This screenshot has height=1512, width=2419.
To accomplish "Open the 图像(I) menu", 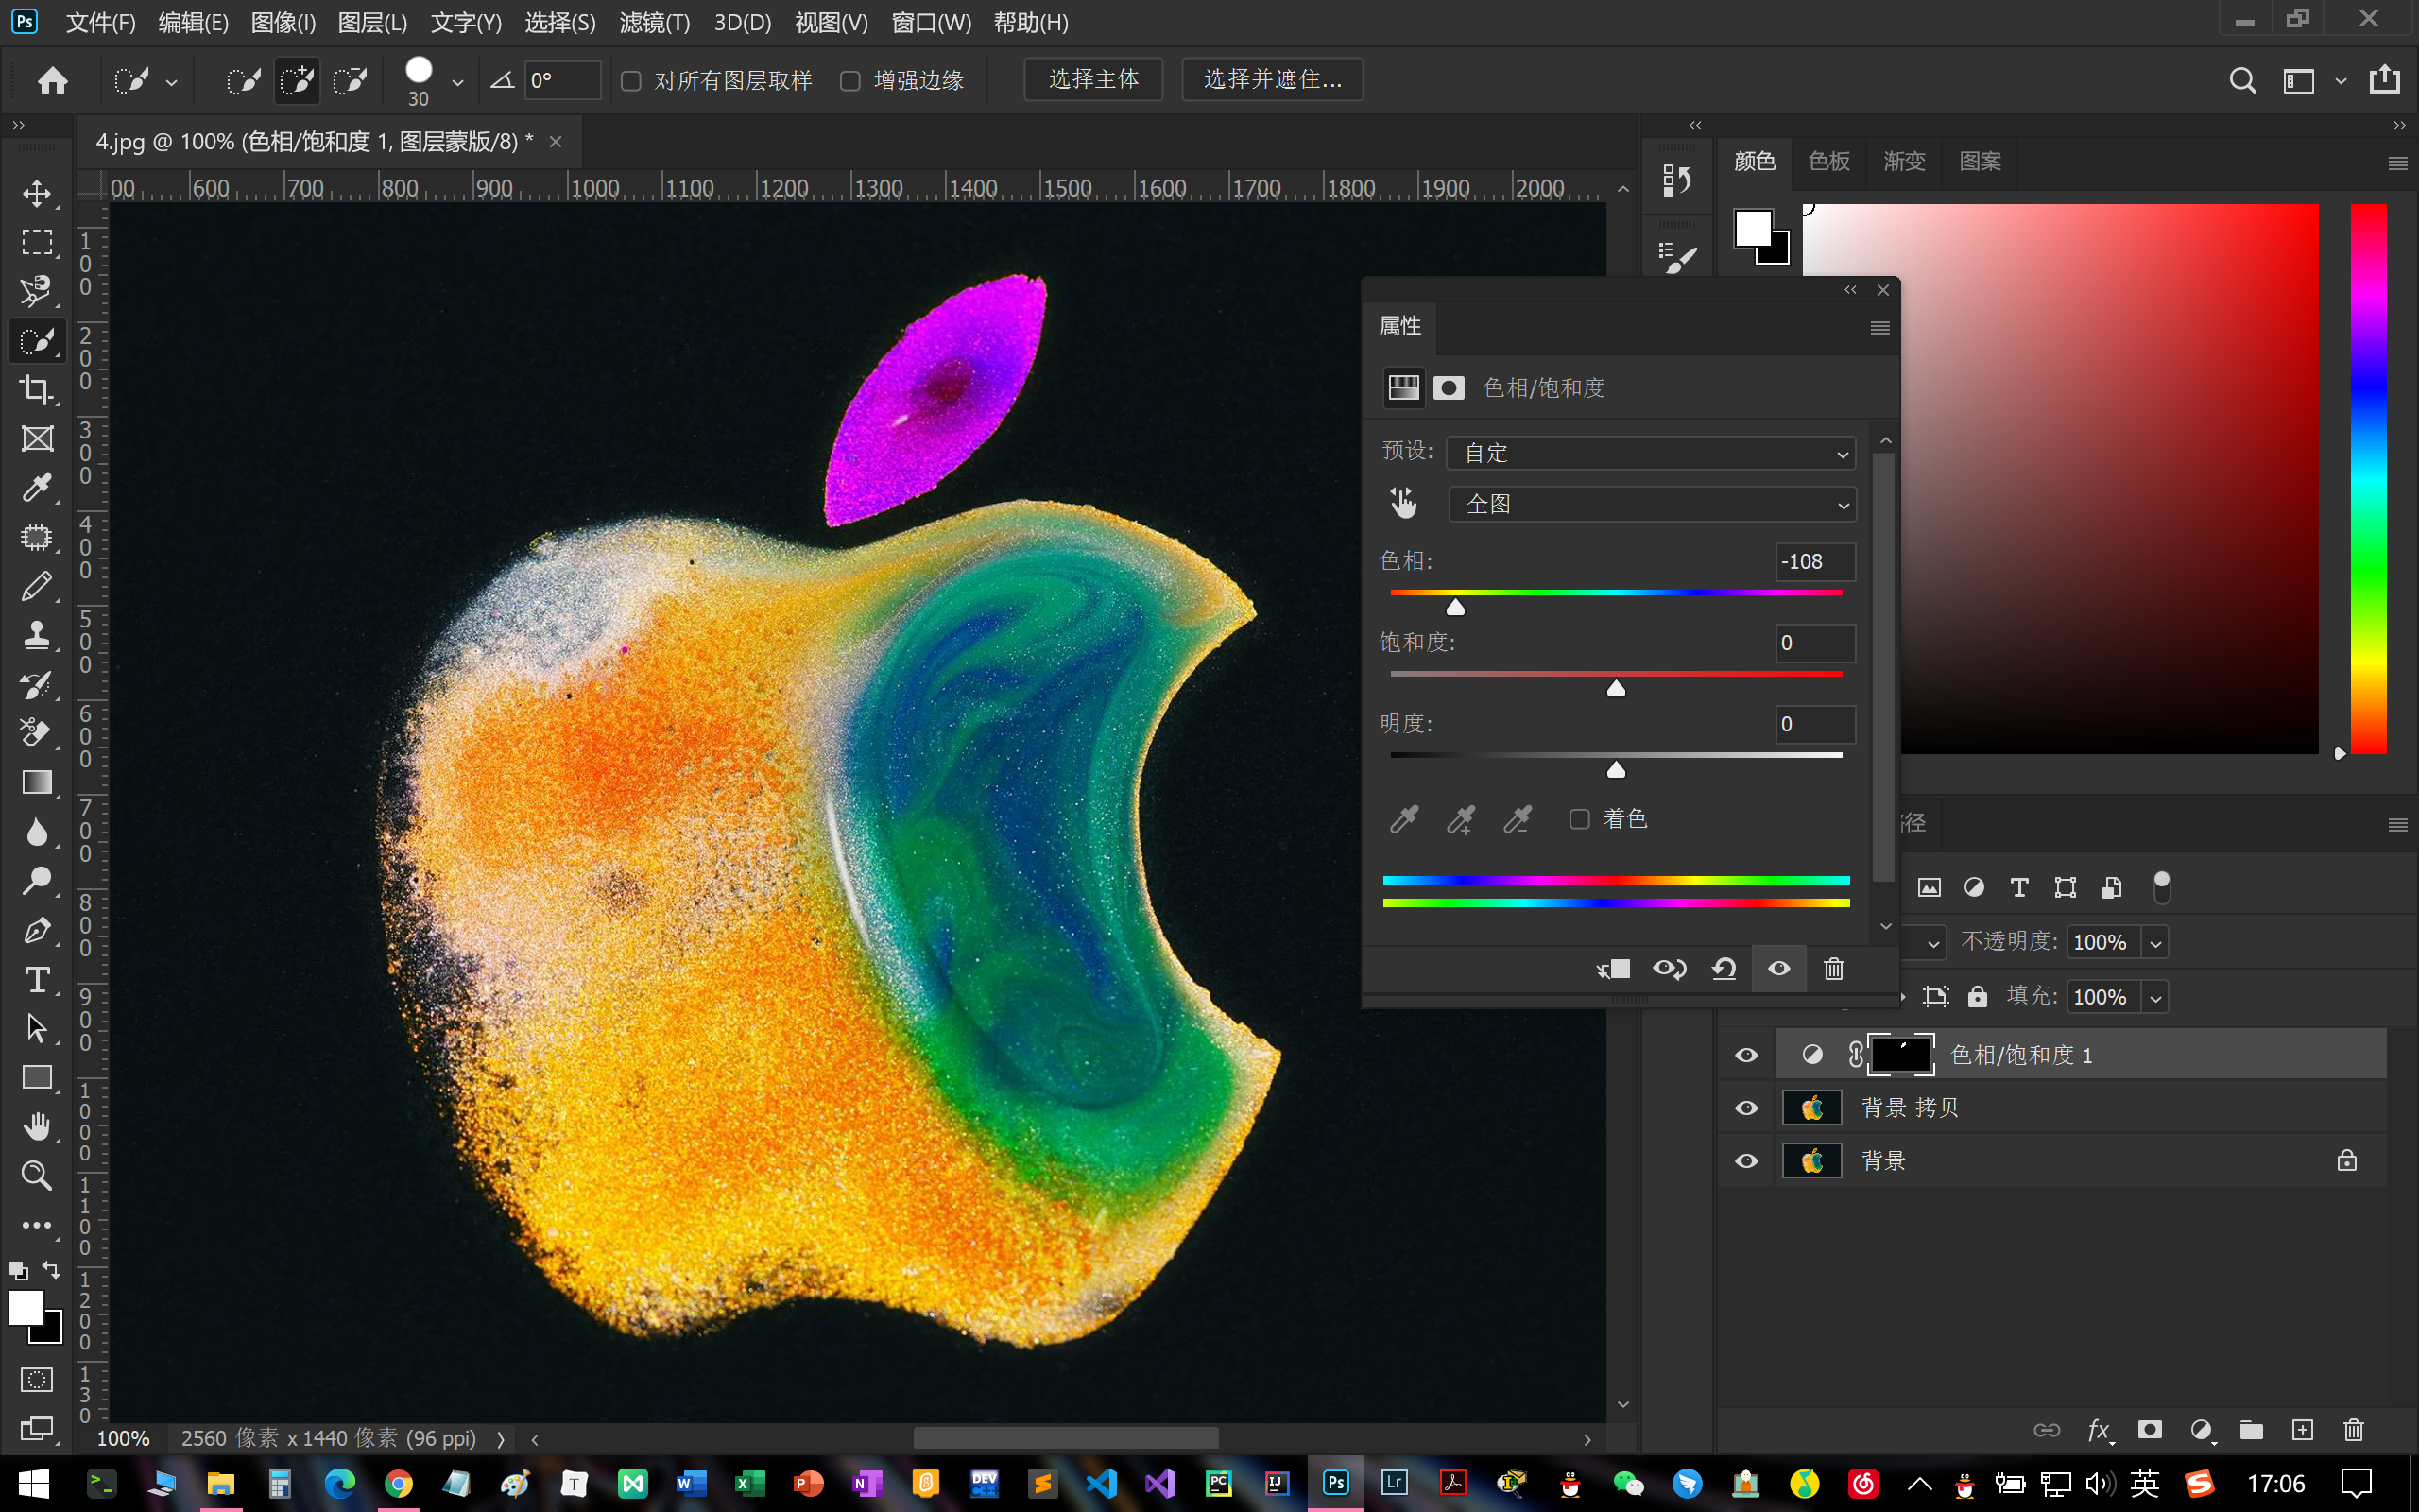I will [283, 22].
